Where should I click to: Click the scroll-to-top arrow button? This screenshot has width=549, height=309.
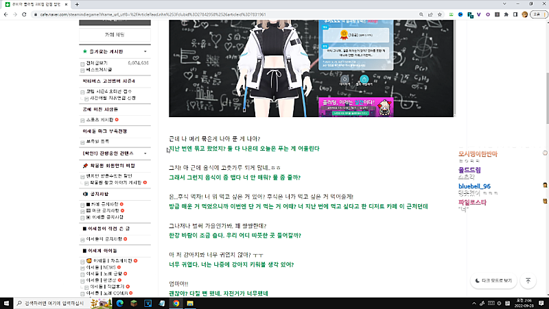[x=528, y=280]
